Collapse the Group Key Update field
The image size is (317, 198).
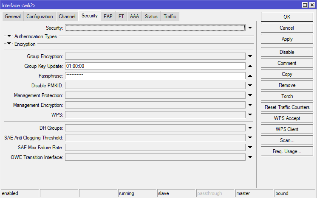tap(250, 66)
